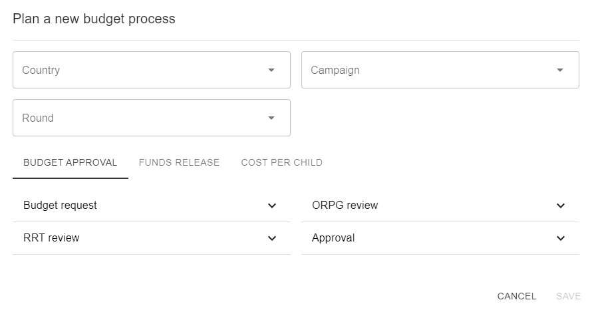Expand the Budget request section label

(x=60, y=206)
